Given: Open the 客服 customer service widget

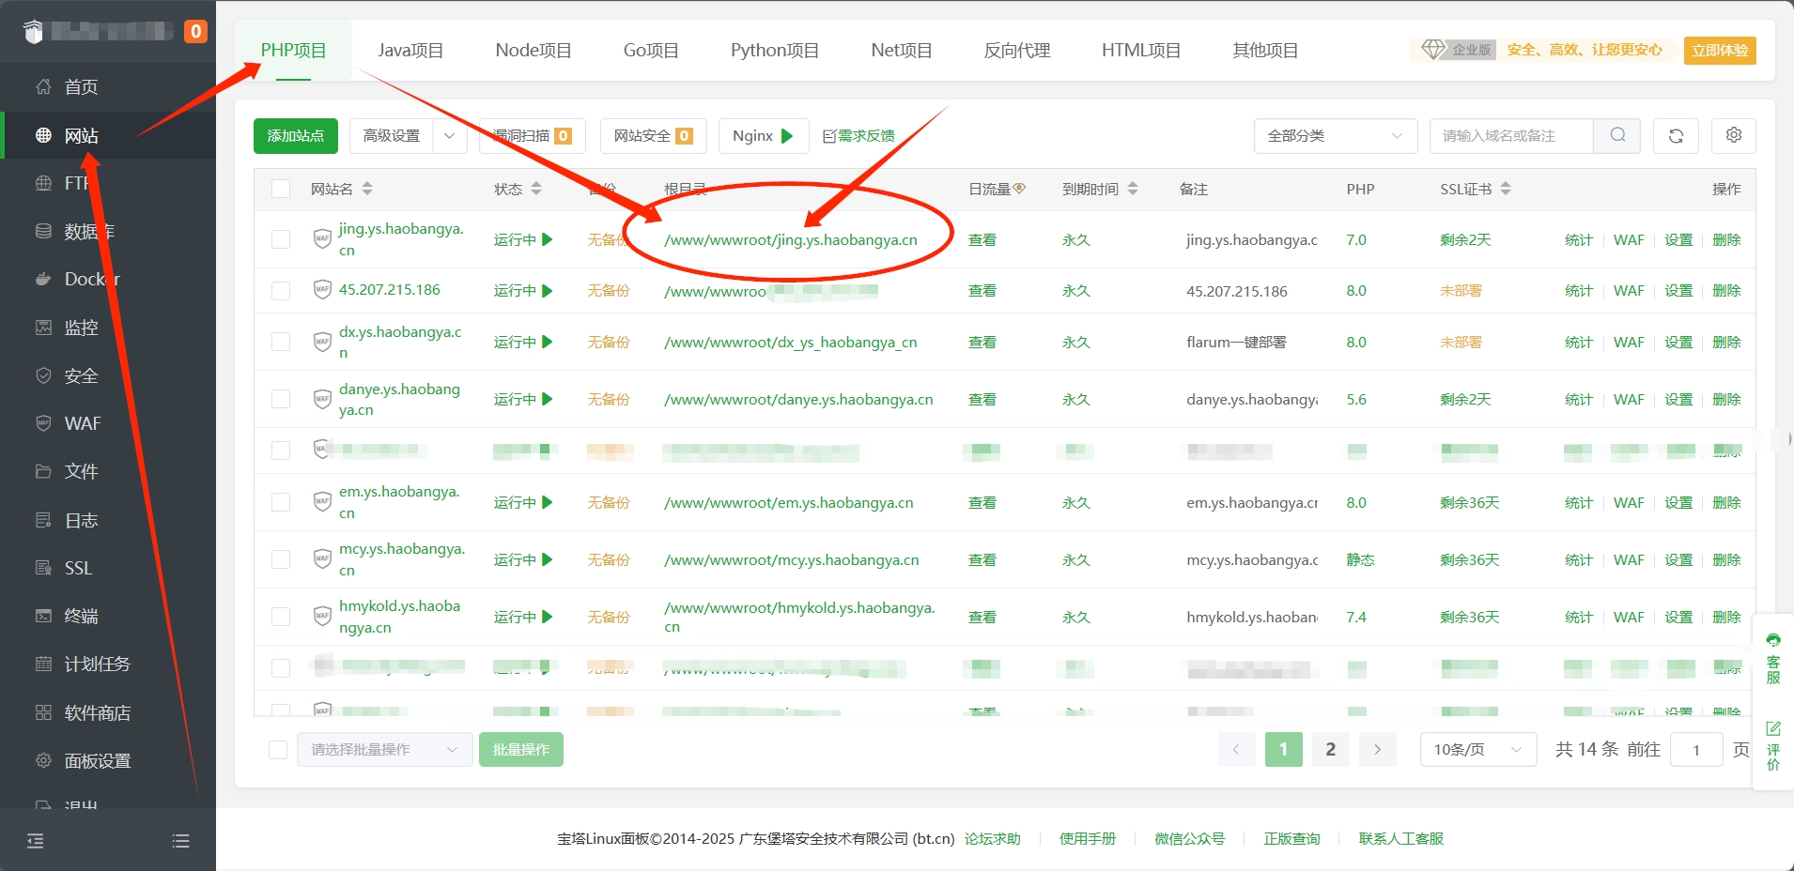Looking at the screenshot, I should point(1773,659).
